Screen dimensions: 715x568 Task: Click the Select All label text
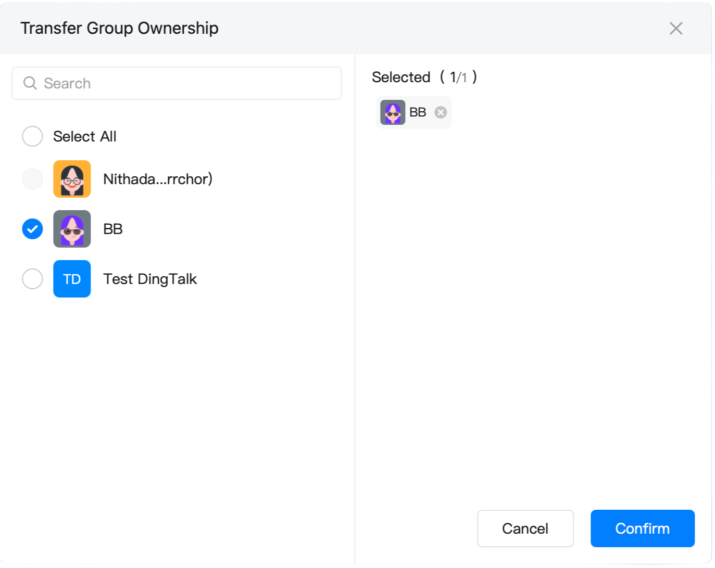coord(85,136)
